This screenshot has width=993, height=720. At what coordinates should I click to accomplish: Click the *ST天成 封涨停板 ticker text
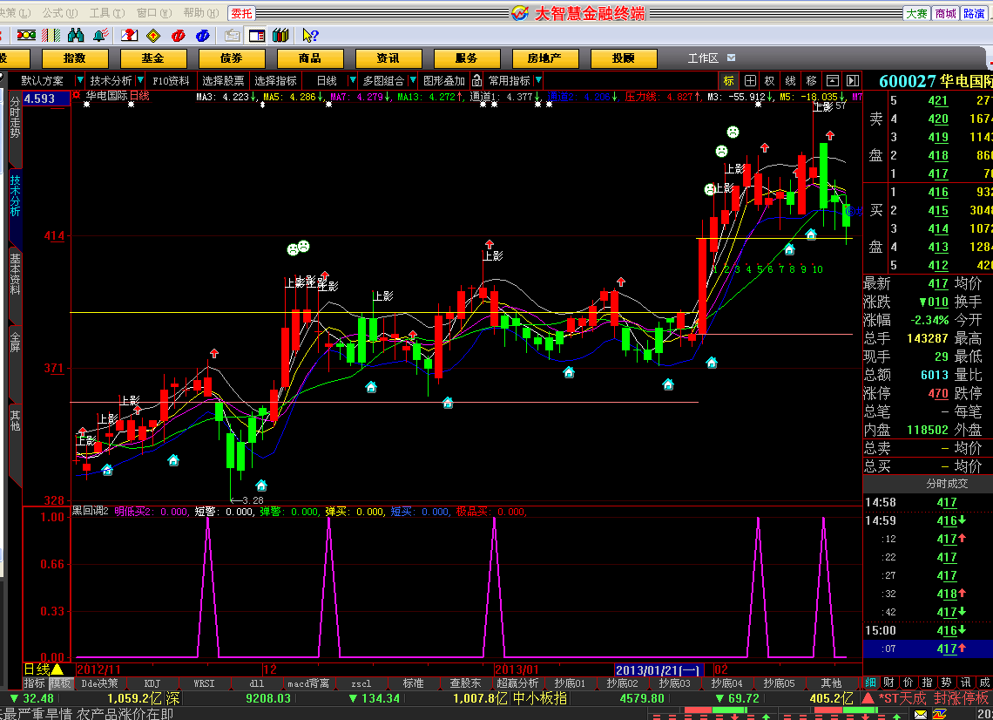[934, 698]
